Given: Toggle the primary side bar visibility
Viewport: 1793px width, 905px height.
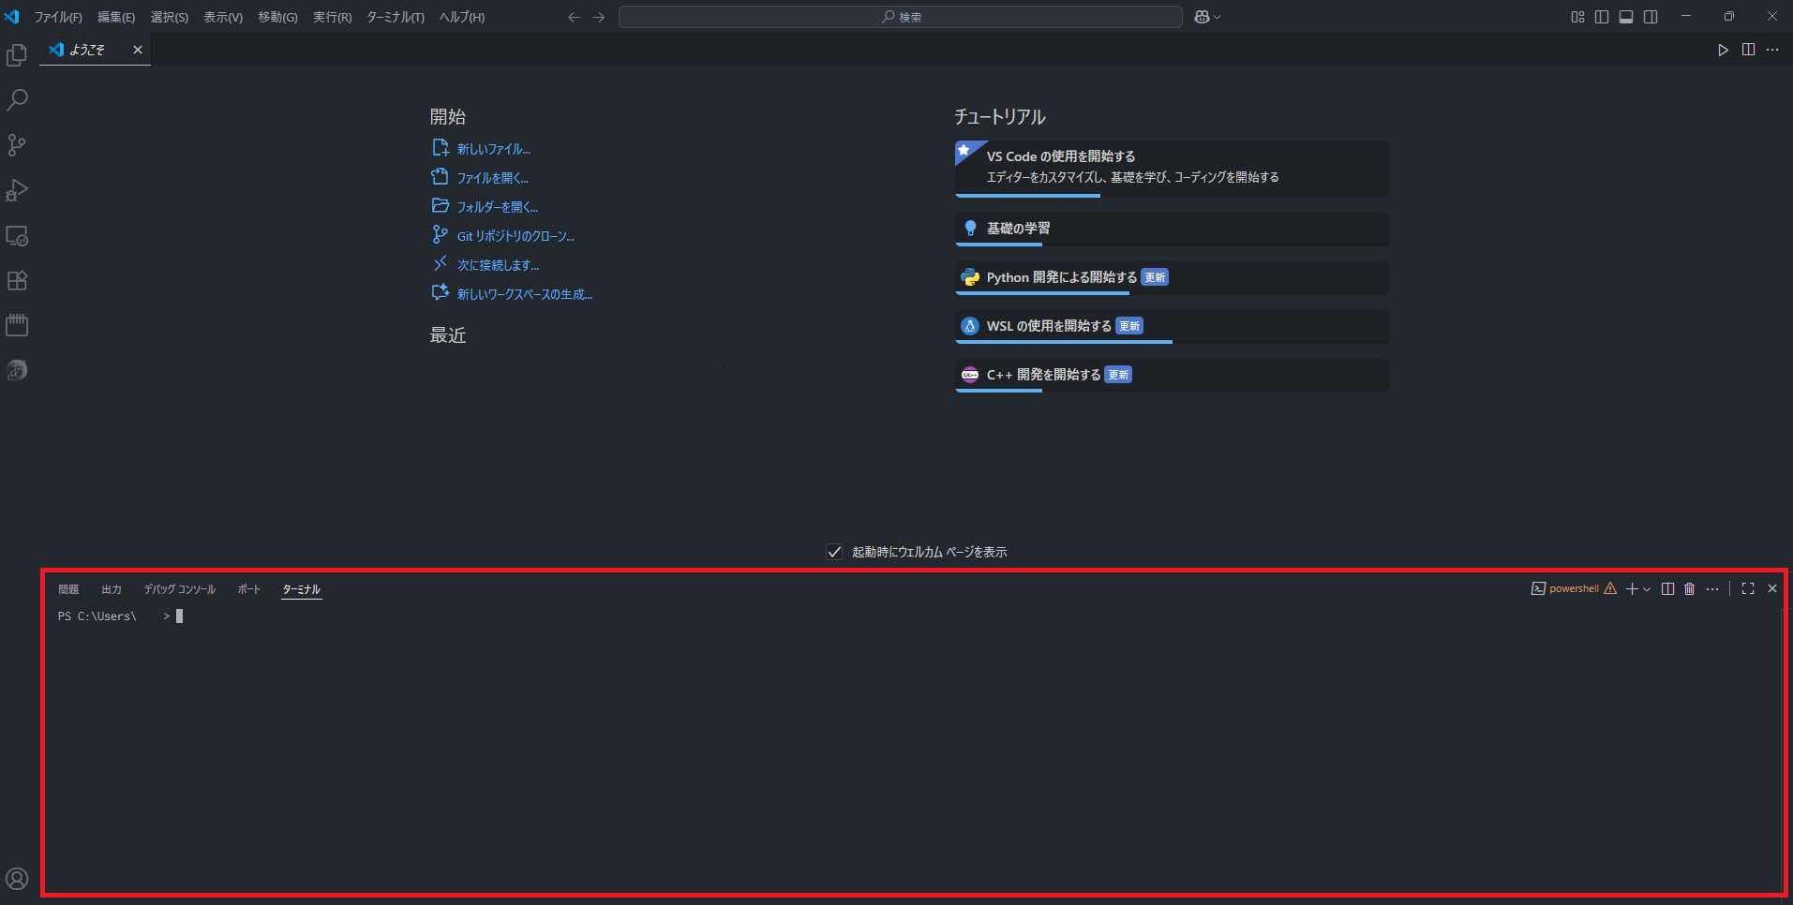Looking at the screenshot, I should tap(1602, 17).
